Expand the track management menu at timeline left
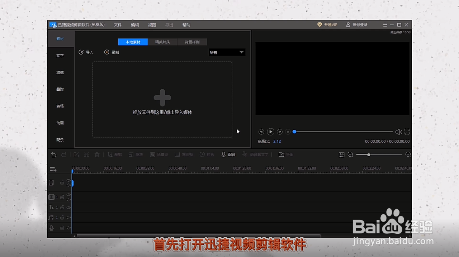Image resolution: width=459 pixels, height=257 pixels. coord(53,169)
